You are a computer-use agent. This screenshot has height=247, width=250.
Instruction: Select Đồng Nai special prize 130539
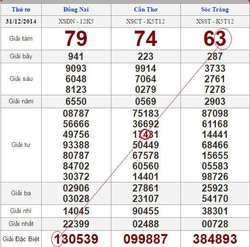(76, 239)
